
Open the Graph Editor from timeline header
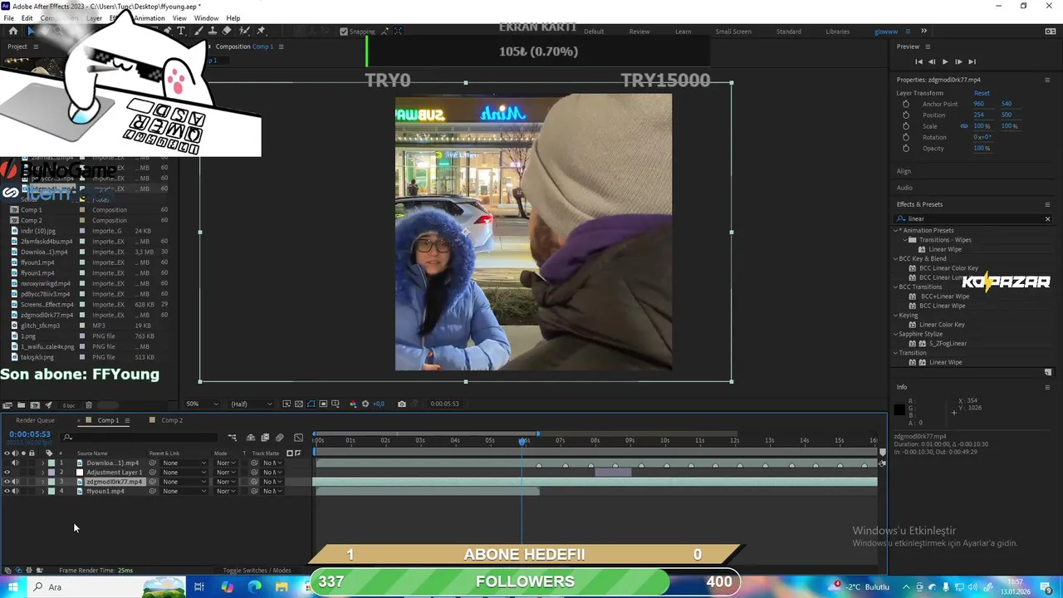[x=299, y=438]
